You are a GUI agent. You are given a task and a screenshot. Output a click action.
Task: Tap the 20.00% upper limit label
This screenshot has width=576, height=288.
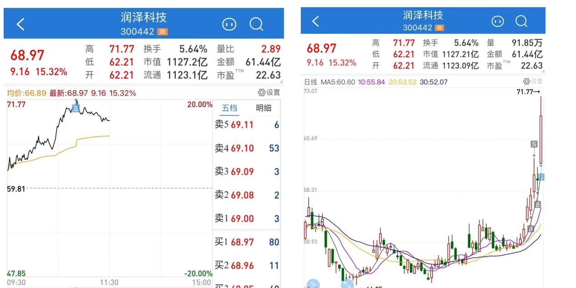coord(200,105)
